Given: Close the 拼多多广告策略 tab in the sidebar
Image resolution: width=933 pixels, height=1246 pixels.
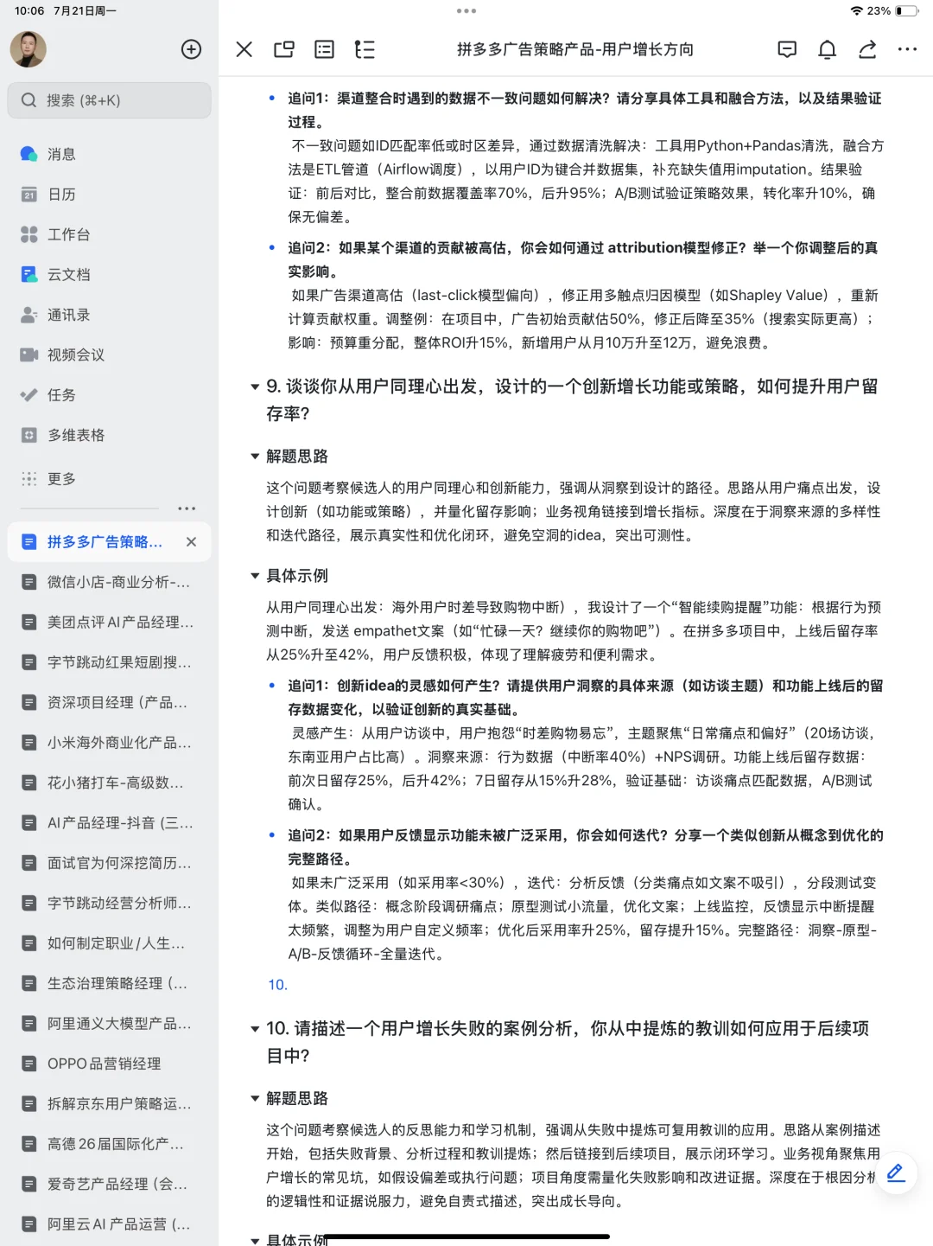Looking at the screenshot, I should point(191,541).
